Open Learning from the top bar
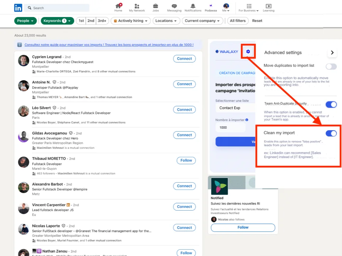Viewport: 342px width, 256px height. pyautogui.click(x=268, y=7)
